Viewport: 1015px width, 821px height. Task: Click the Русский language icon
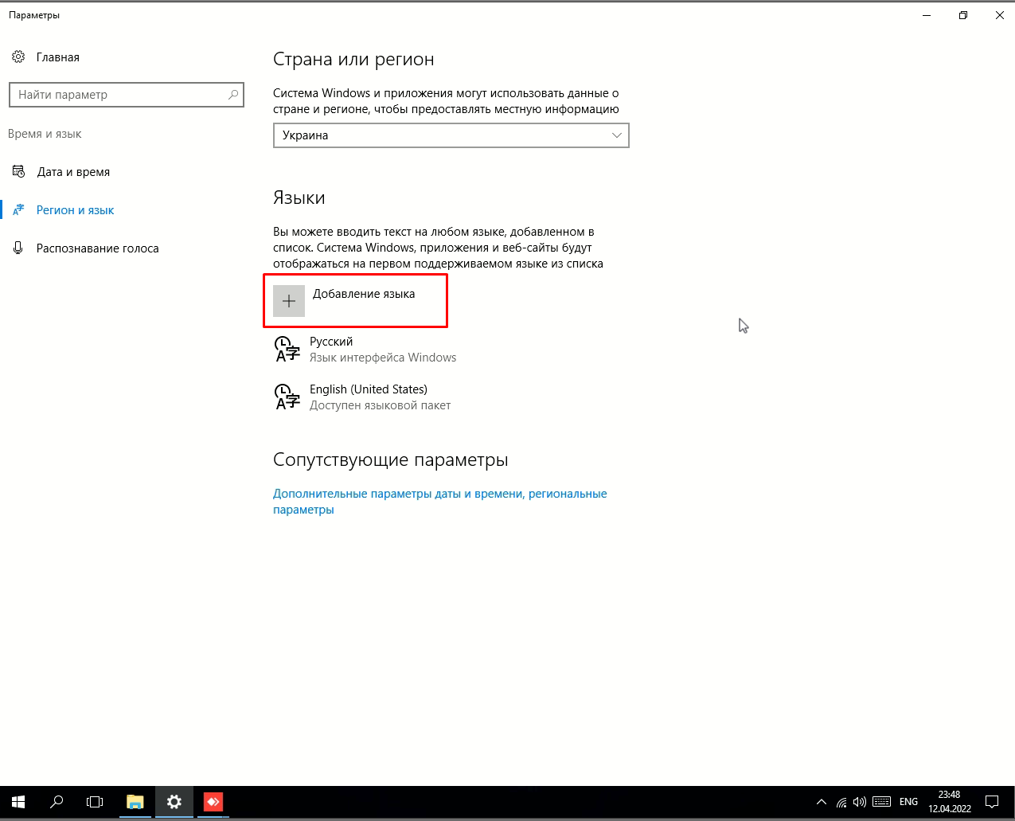287,350
